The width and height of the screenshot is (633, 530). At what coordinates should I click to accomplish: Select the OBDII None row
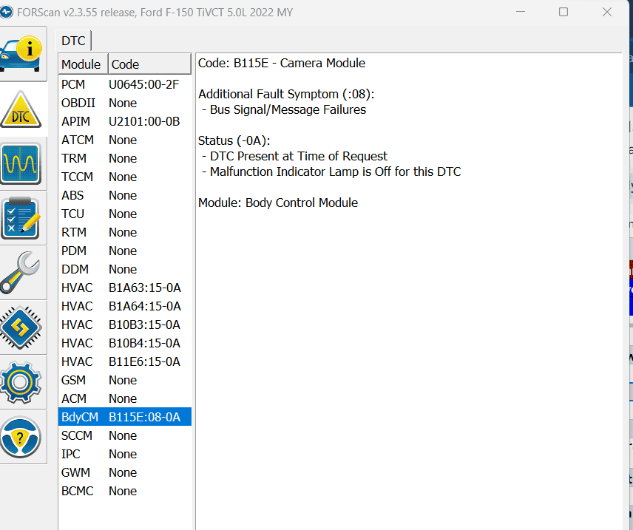tap(125, 103)
